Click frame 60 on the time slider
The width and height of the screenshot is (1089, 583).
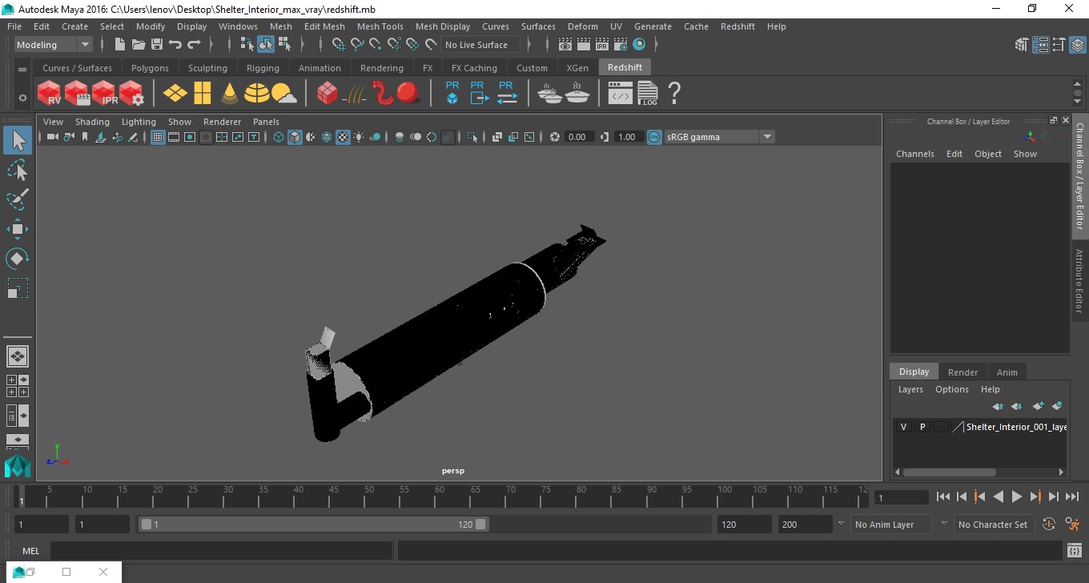(440, 497)
